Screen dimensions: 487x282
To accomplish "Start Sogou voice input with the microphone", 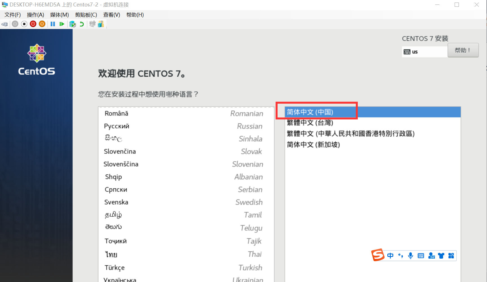I will [x=411, y=256].
